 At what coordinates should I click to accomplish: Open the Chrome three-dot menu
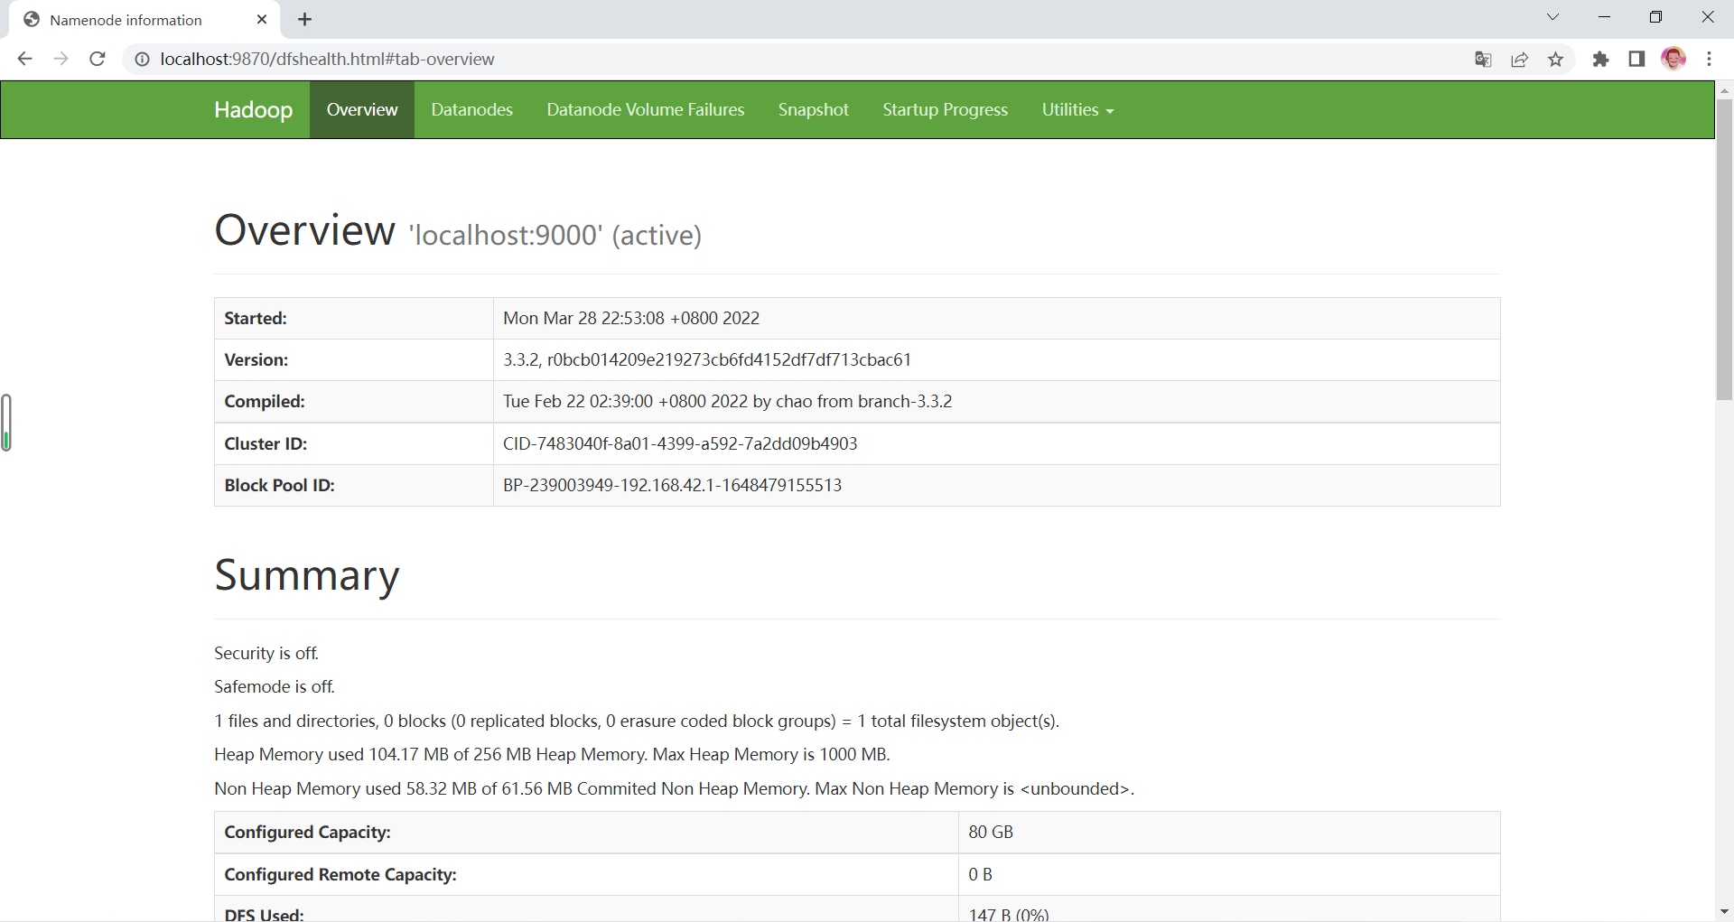point(1709,59)
